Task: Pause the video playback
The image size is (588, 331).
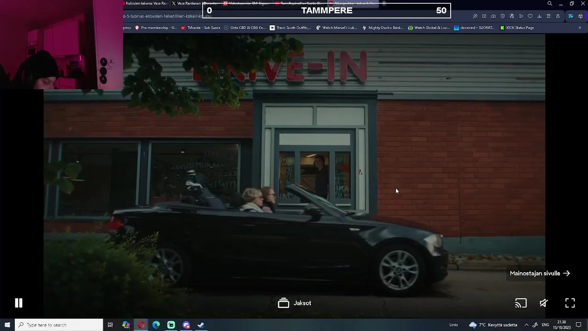Action: coord(18,303)
